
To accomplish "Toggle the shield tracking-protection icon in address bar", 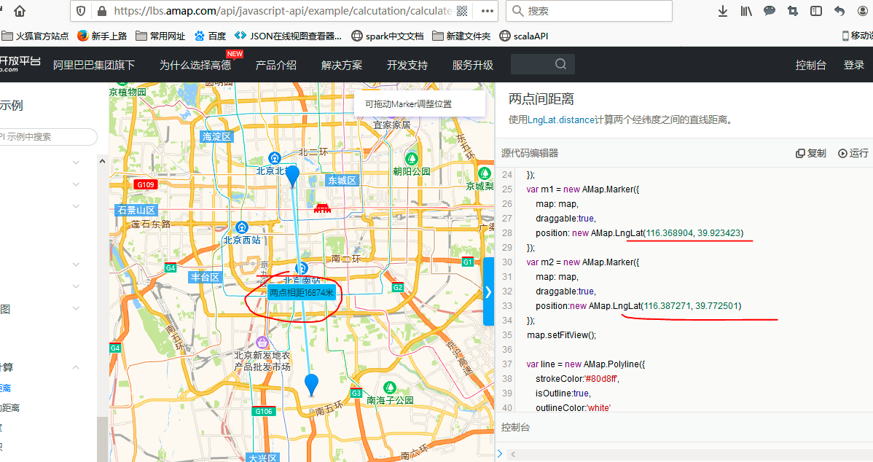I will pos(80,11).
